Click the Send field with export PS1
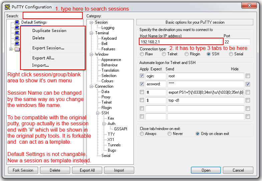 206,92
